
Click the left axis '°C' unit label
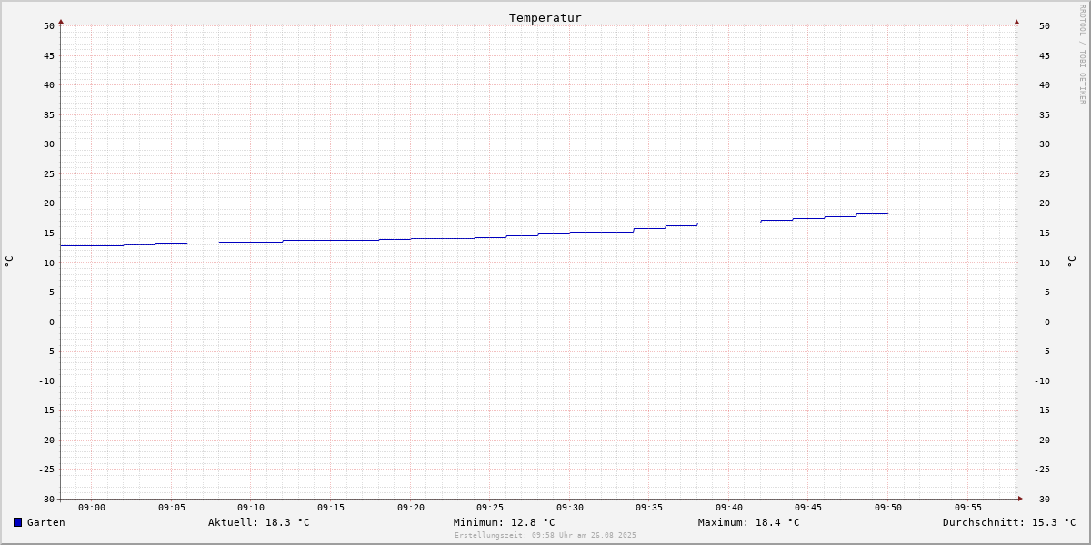pyautogui.click(x=9, y=262)
